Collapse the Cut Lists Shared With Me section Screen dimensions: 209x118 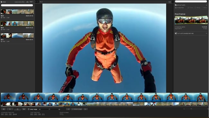point(206,33)
